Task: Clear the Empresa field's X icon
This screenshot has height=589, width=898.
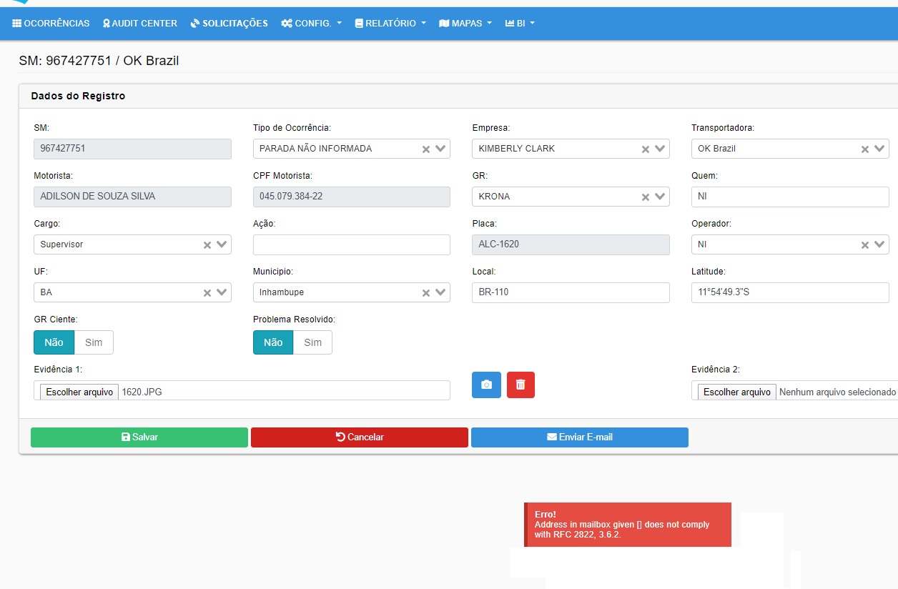Action: click(x=645, y=149)
